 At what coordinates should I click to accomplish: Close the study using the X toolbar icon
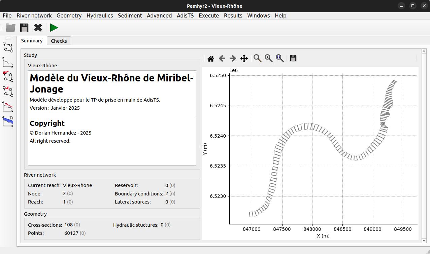[x=38, y=28]
